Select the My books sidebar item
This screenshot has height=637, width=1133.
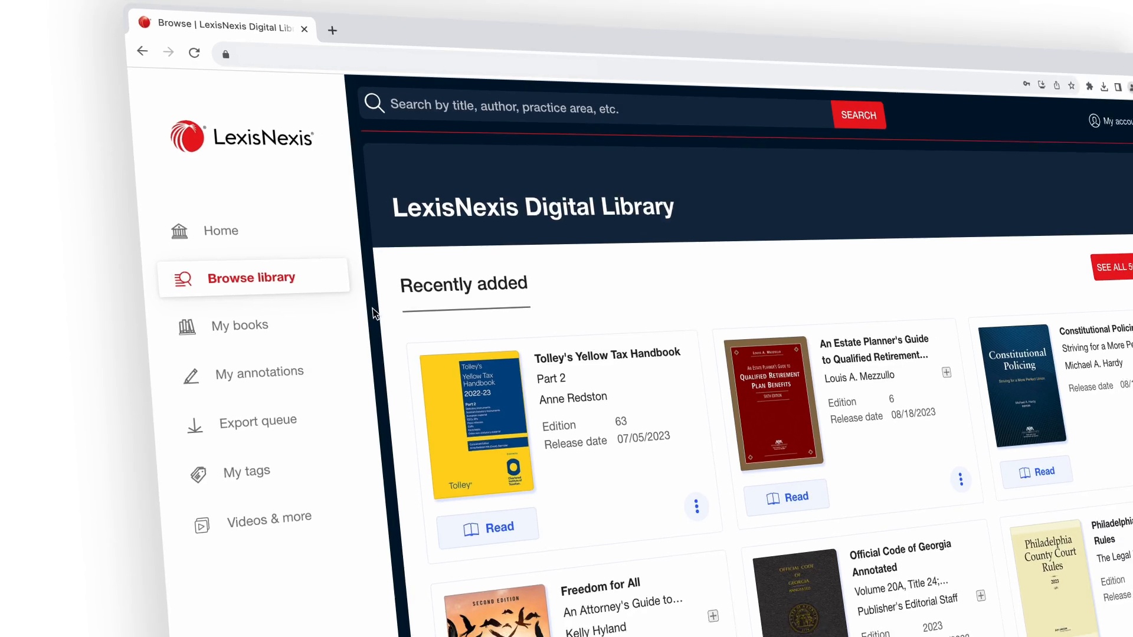pos(240,326)
